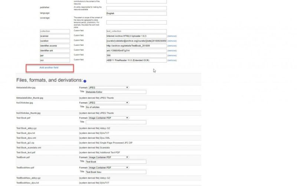297x186 pixels.
Task: Remove the identifier-ark custom field
Action: [x=172, y=51]
